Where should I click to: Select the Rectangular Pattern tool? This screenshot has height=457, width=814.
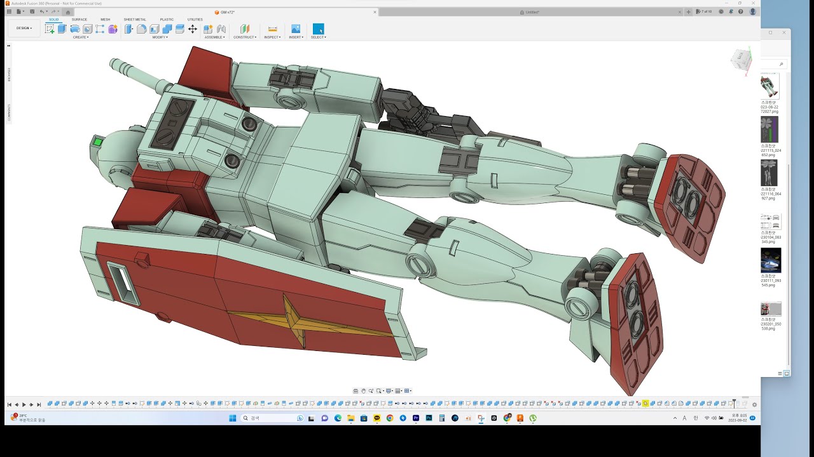point(100,29)
